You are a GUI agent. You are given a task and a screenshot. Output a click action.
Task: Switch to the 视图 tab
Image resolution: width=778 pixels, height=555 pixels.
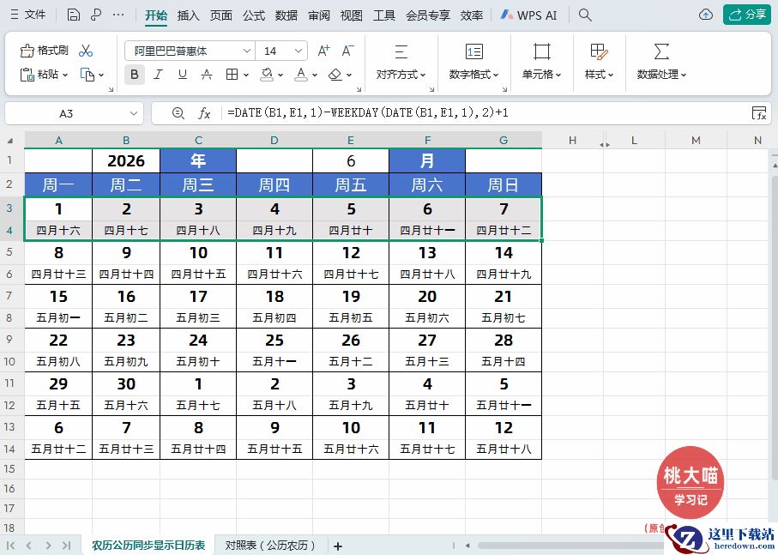click(x=352, y=15)
